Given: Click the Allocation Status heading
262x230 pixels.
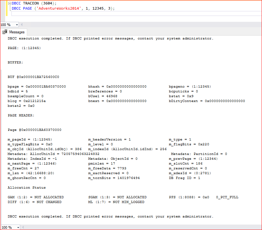Looking at the screenshot, I should [x=27, y=187].
